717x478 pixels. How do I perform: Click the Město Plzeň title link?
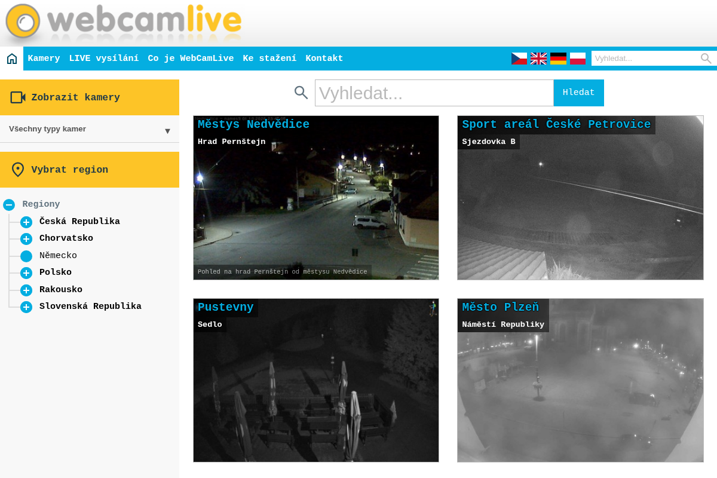point(501,307)
